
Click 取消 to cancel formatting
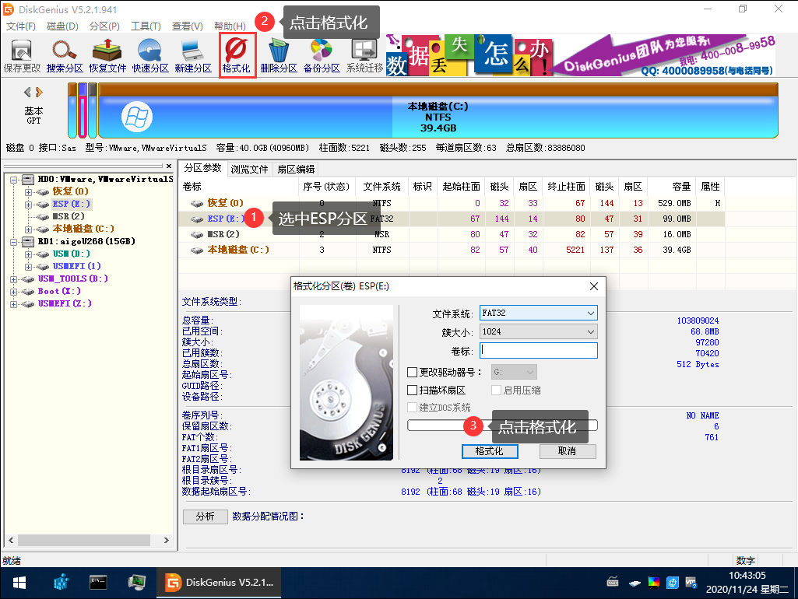point(568,451)
